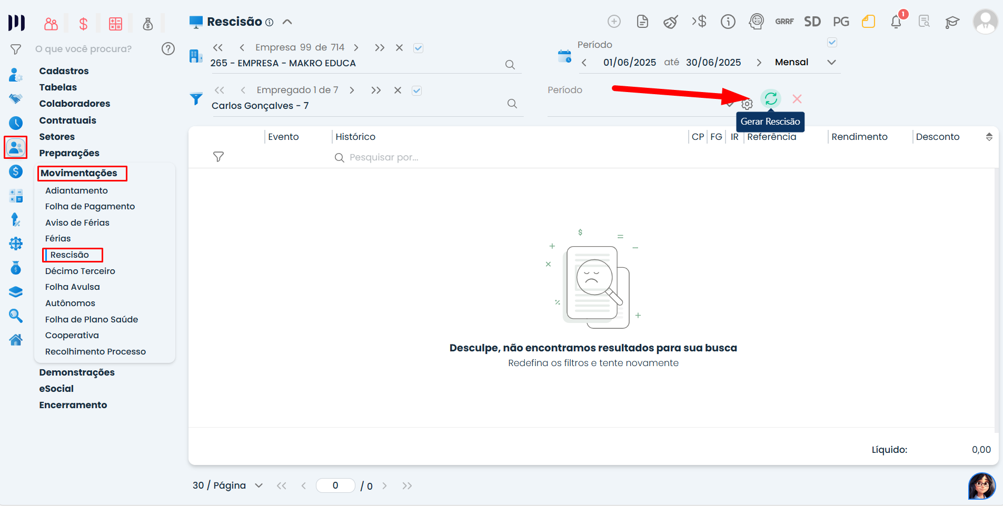Click the SD toolbar icon
The image size is (1003, 506).
812,22
